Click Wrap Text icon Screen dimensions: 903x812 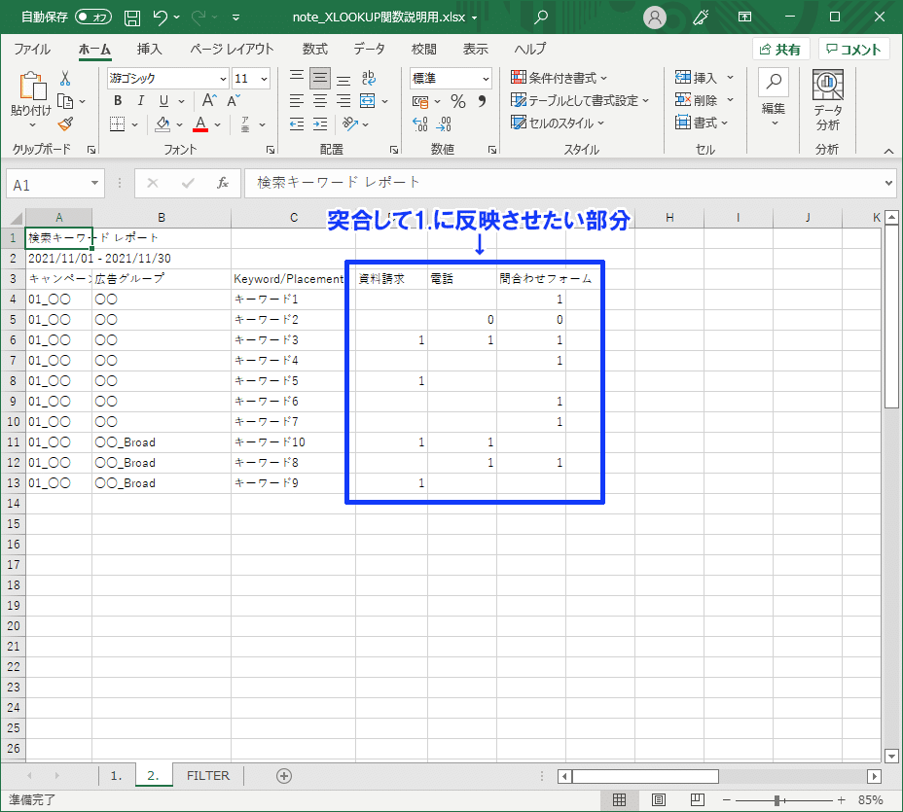coord(368,78)
